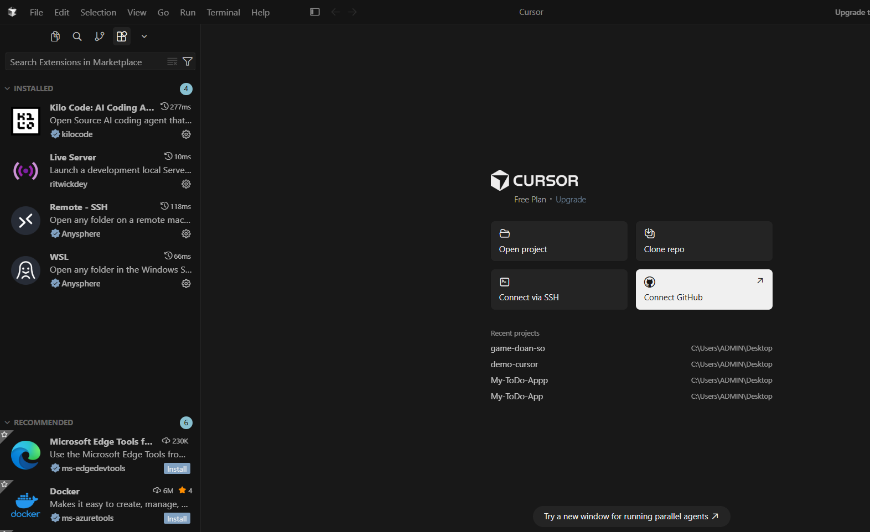Open Remote - SSH manage gear
Screen dimensions: 870x532
[187, 234]
